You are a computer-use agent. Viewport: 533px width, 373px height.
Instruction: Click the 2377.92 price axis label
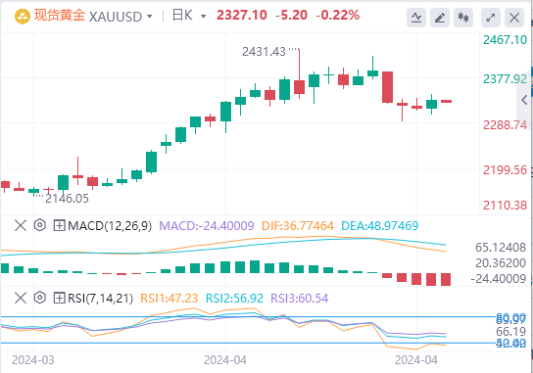(x=506, y=79)
